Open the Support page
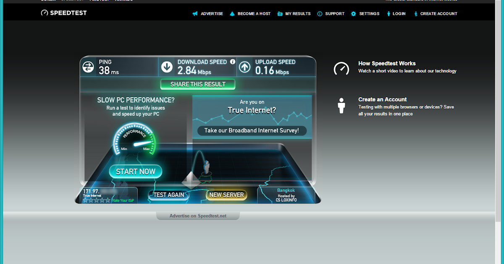504x264 pixels. tap(335, 14)
